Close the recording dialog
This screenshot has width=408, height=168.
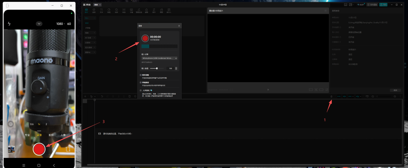pyautogui.click(x=179, y=26)
